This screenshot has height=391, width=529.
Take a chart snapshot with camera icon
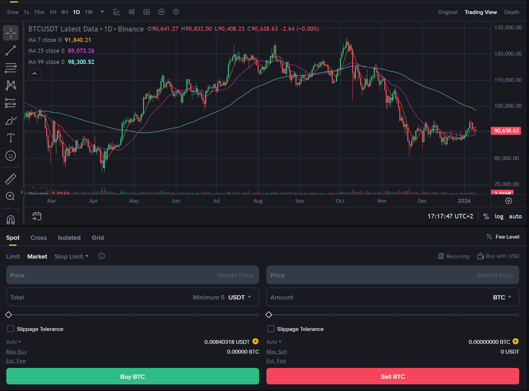tap(146, 12)
